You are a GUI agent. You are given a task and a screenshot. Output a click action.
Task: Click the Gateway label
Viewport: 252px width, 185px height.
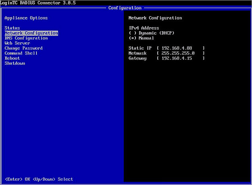tap(137, 59)
